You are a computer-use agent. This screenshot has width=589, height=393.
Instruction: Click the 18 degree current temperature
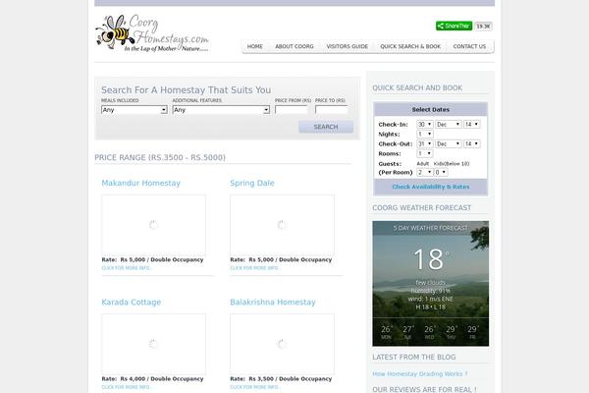431,259
